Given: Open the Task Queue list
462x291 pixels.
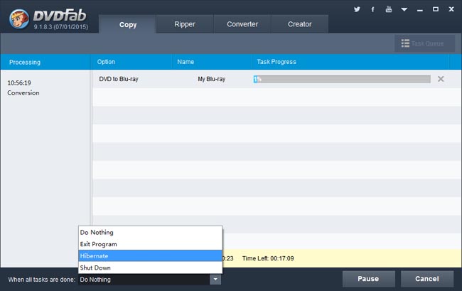Looking at the screenshot, I should coord(424,43).
